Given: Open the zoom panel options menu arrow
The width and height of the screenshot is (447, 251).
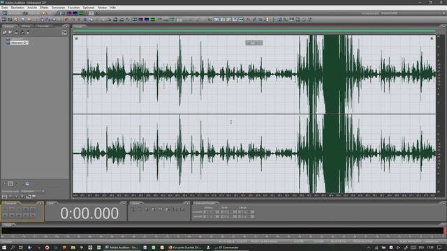Looking at the screenshot, I should (187, 204).
